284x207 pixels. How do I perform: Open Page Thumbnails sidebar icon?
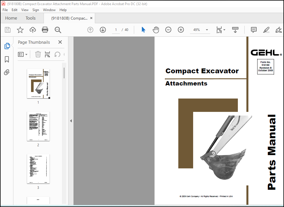pyautogui.click(x=7, y=46)
